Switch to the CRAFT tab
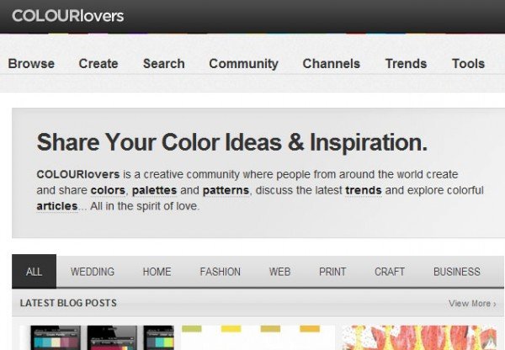Image resolution: width=505 pixels, height=350 pixels. (390, 272)
